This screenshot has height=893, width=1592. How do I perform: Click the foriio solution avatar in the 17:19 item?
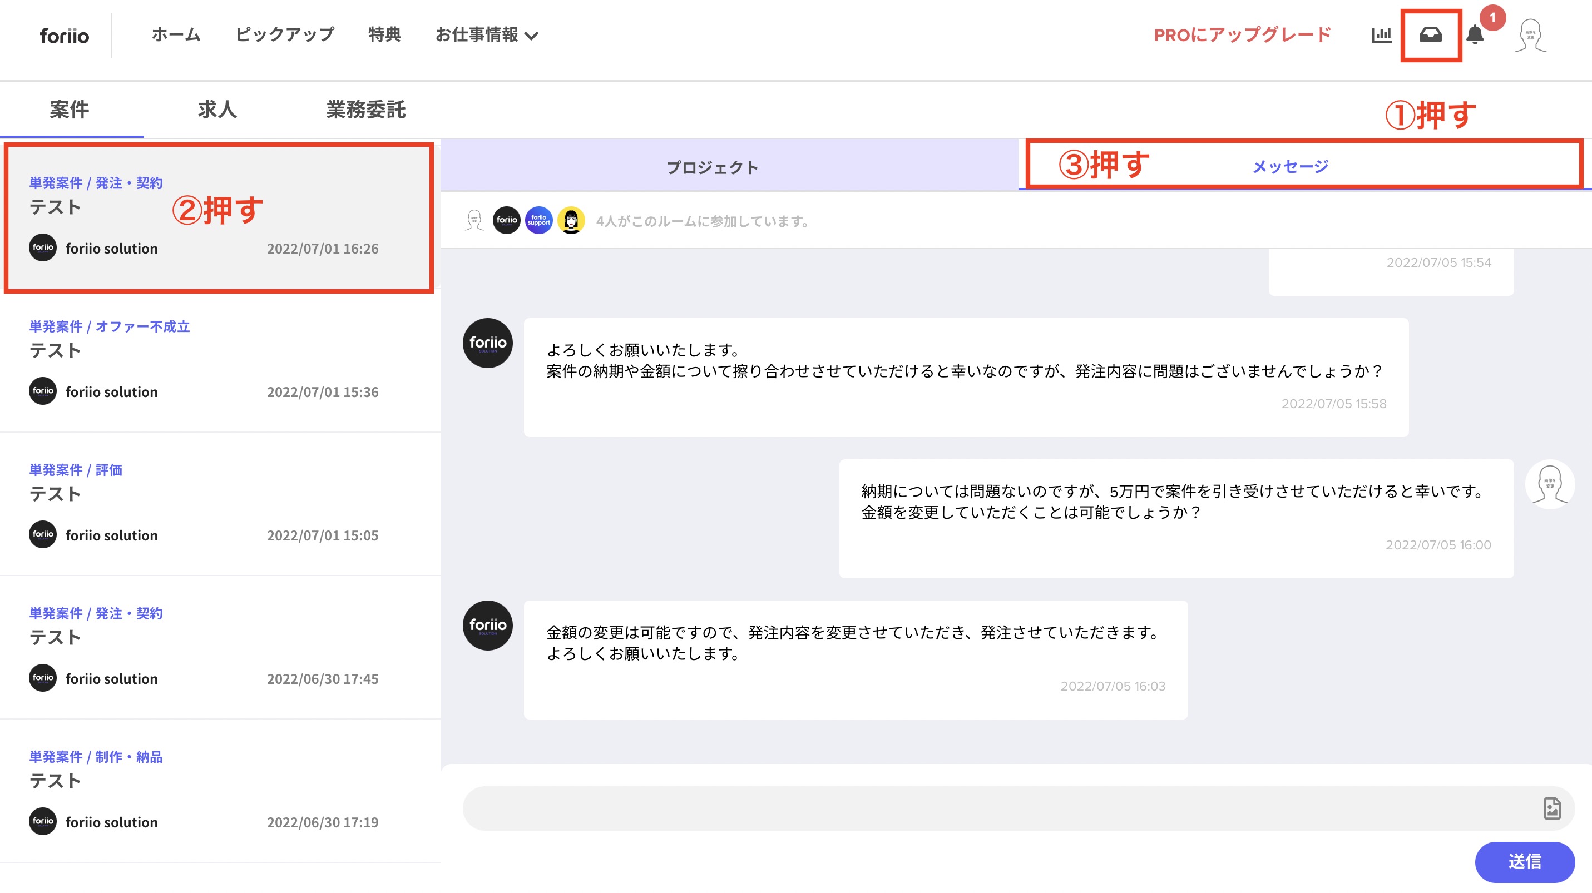43,821
